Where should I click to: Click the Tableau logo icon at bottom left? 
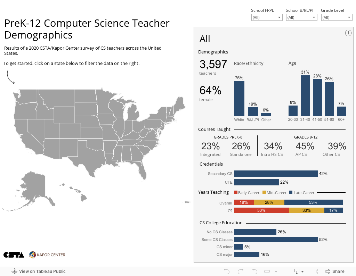click(x=14, y=271)
